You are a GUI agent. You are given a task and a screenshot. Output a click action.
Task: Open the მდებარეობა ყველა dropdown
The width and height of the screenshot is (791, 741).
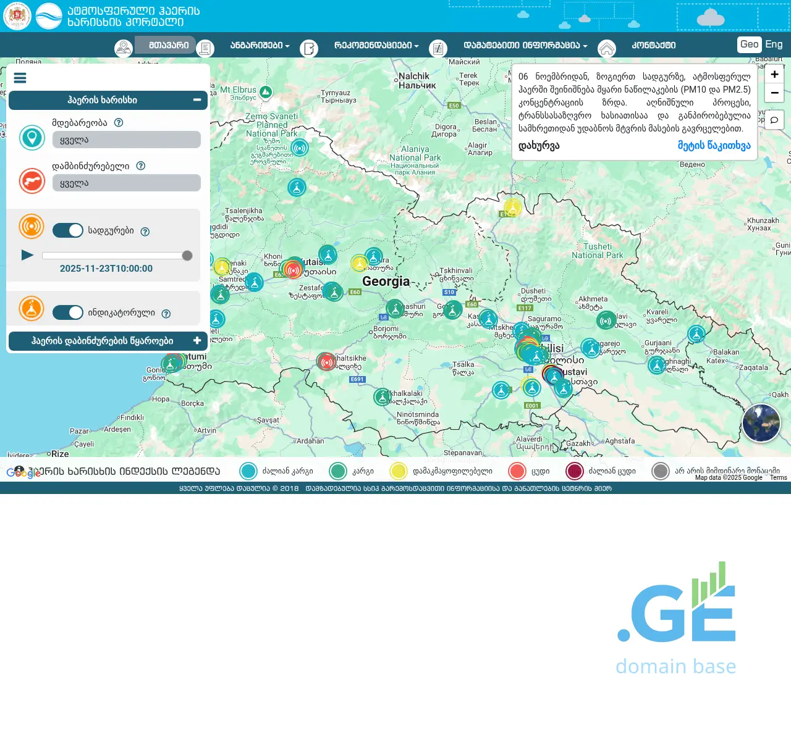point(126,140)
